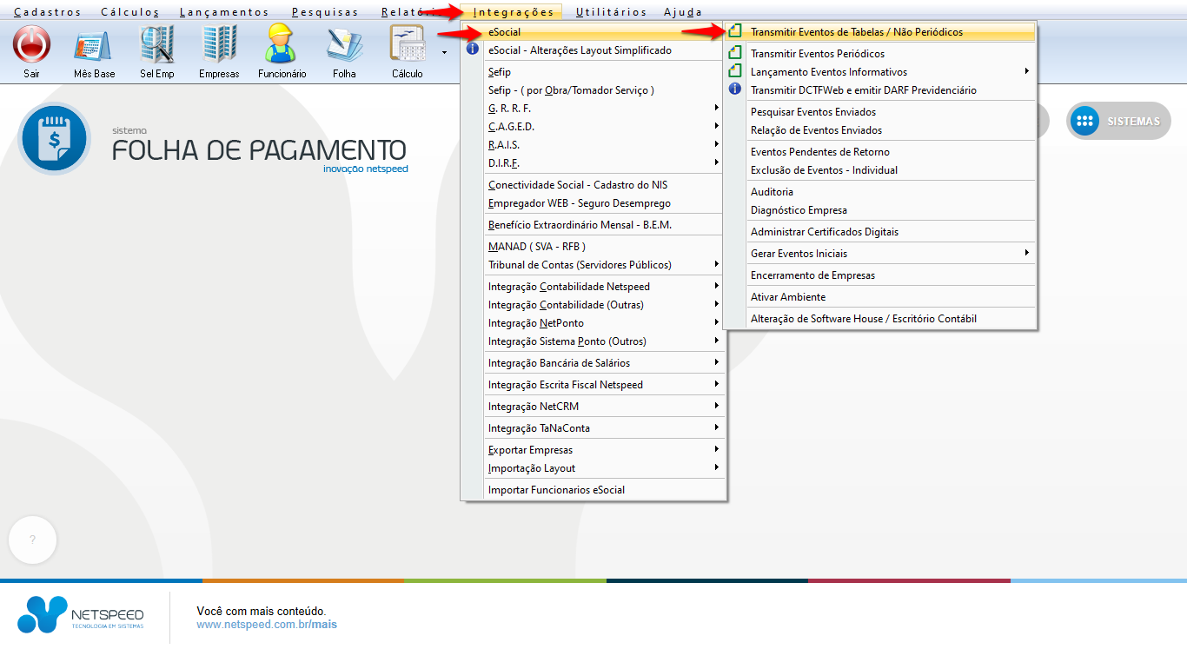1187x649 pixels.
Task: Select Transmitir Eventos de Tabelas / Não Periódicos
Action: click(x=856, y=32)
